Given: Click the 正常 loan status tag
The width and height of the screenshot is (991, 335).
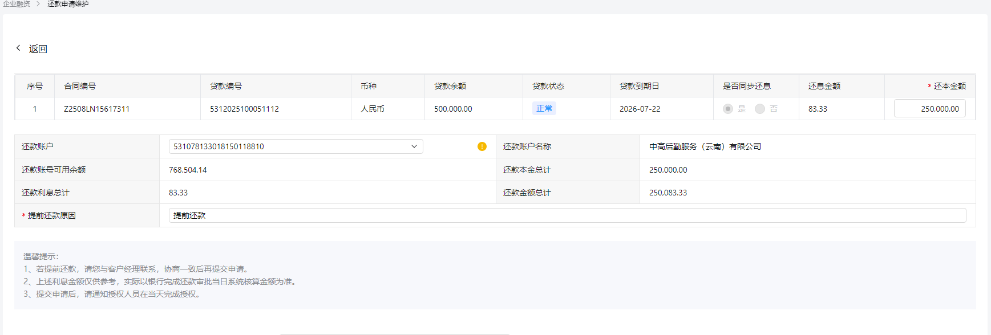Looking at the screenshot, I should coord(544,108).
